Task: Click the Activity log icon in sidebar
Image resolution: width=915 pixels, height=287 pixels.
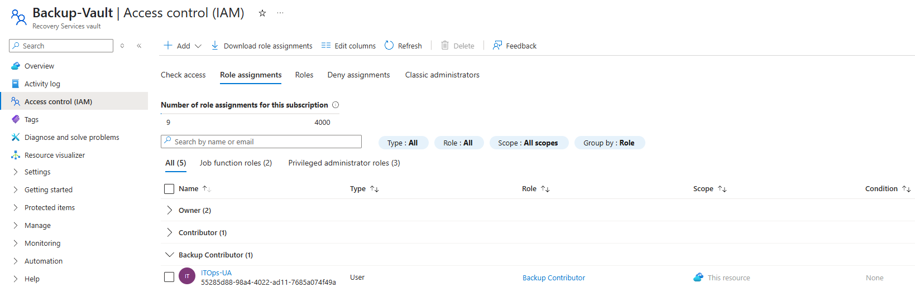Action: 16,84
